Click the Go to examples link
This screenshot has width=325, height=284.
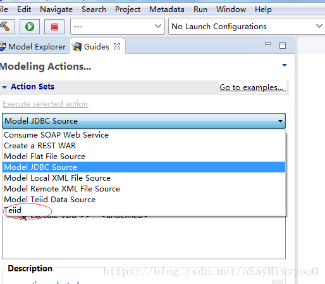click(x=253, y=87)
